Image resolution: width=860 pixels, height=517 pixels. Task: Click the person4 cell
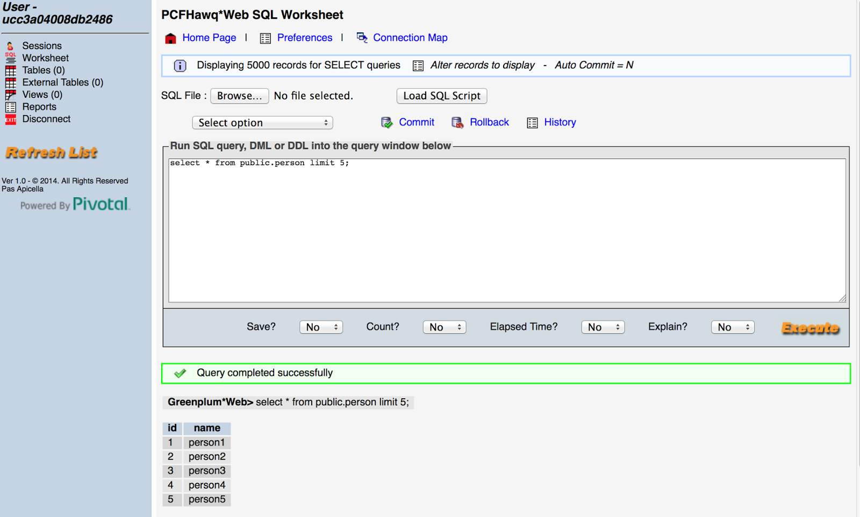207,485
